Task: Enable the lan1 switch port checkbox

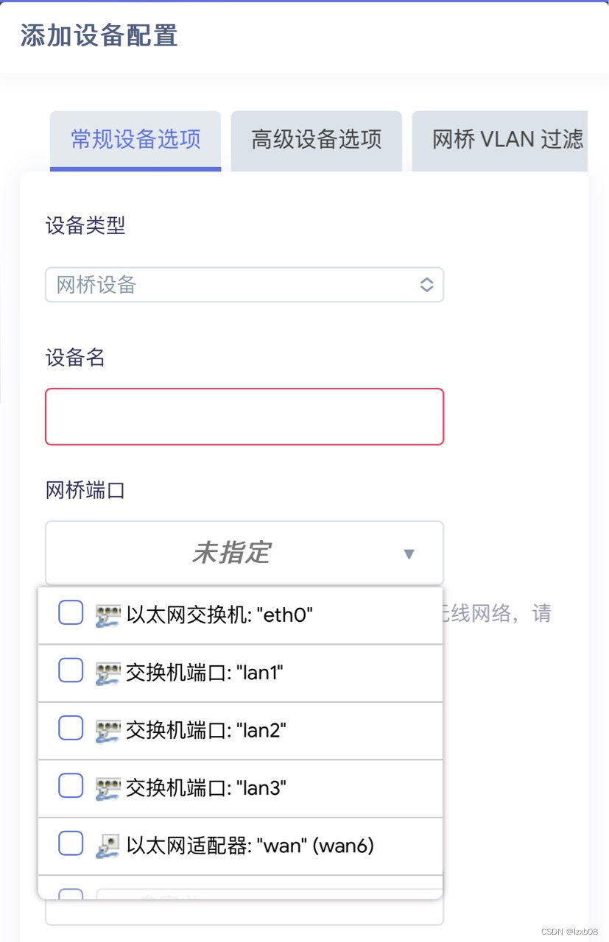Action: coord(71,670)
